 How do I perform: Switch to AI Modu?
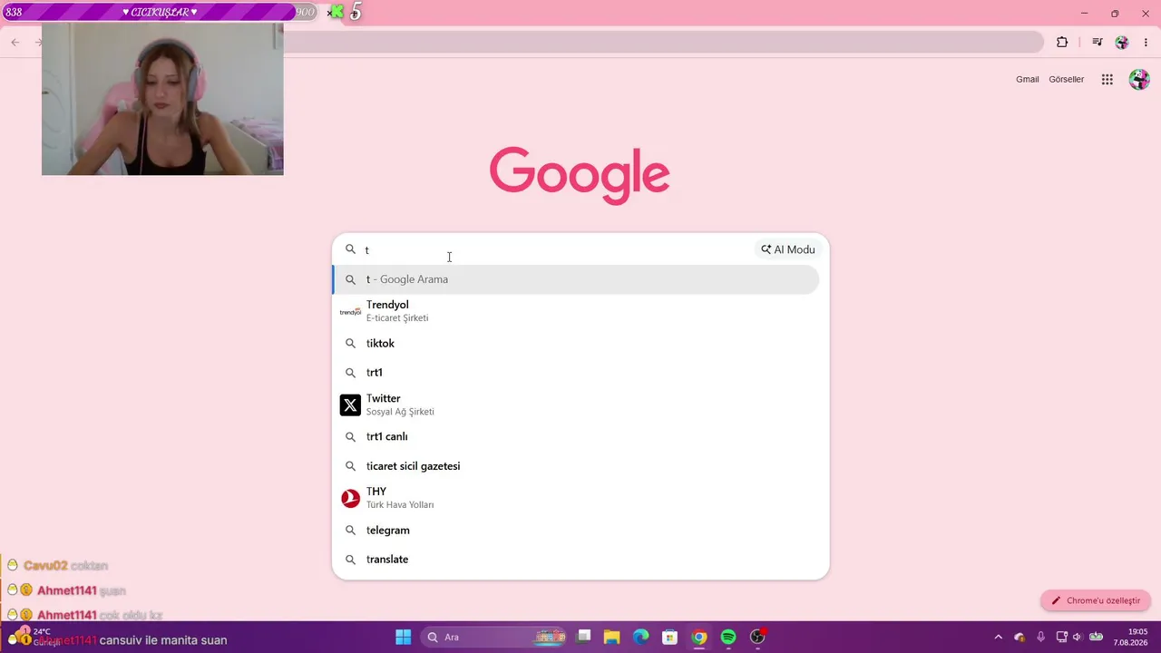click(x=788, y=249)
